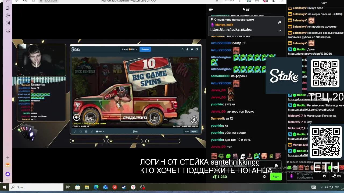Open OBS Studio from taskbar

pyautogui.click(x=142, y=187)
